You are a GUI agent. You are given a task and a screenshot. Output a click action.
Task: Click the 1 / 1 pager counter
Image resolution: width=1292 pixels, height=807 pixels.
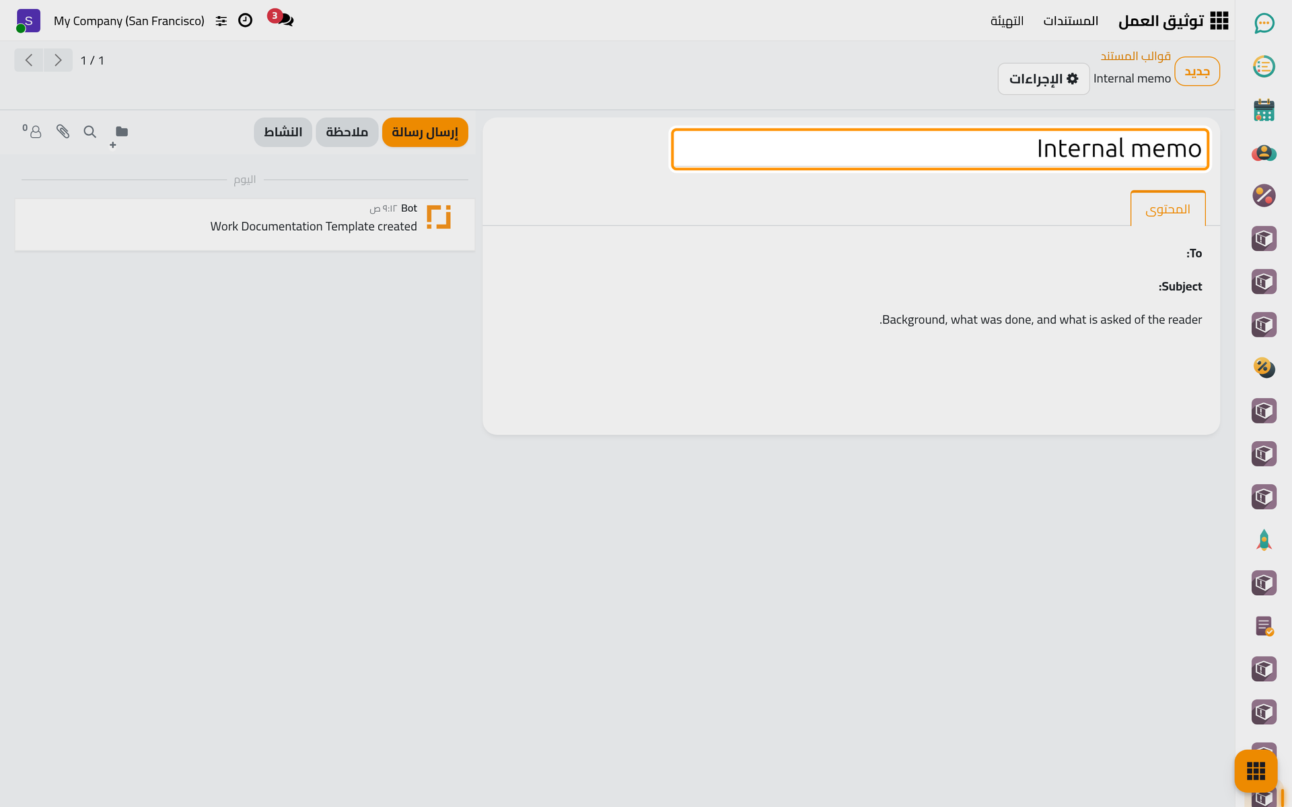[92, 61]
